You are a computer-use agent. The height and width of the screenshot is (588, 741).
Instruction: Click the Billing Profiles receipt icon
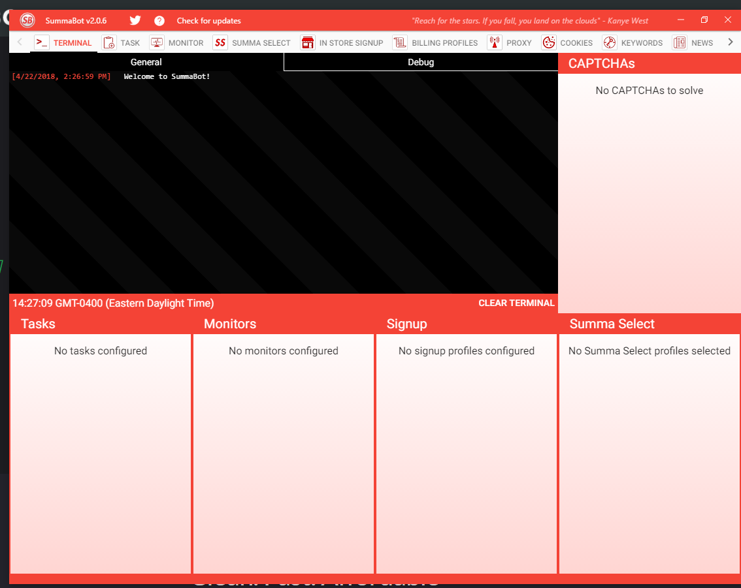[x=400, y=42]
